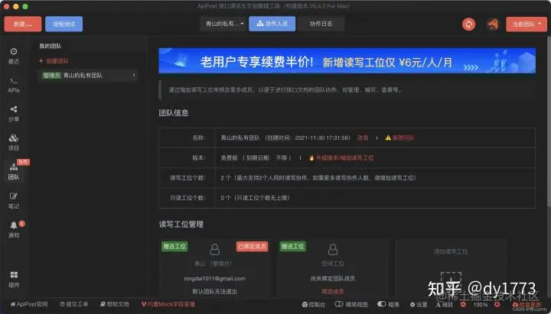
Task: Click 默认团队无法退出 text
Action: 215,292
